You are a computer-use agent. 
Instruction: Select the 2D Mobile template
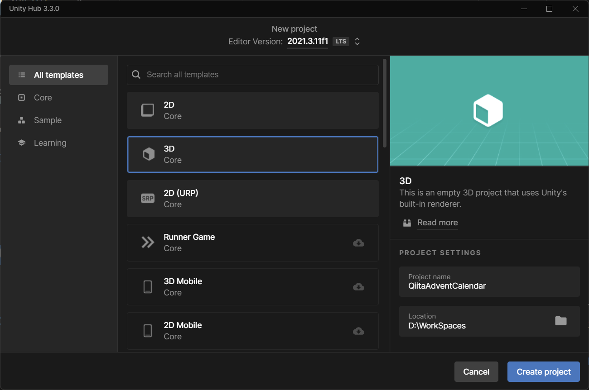click(x=253, y=331)
